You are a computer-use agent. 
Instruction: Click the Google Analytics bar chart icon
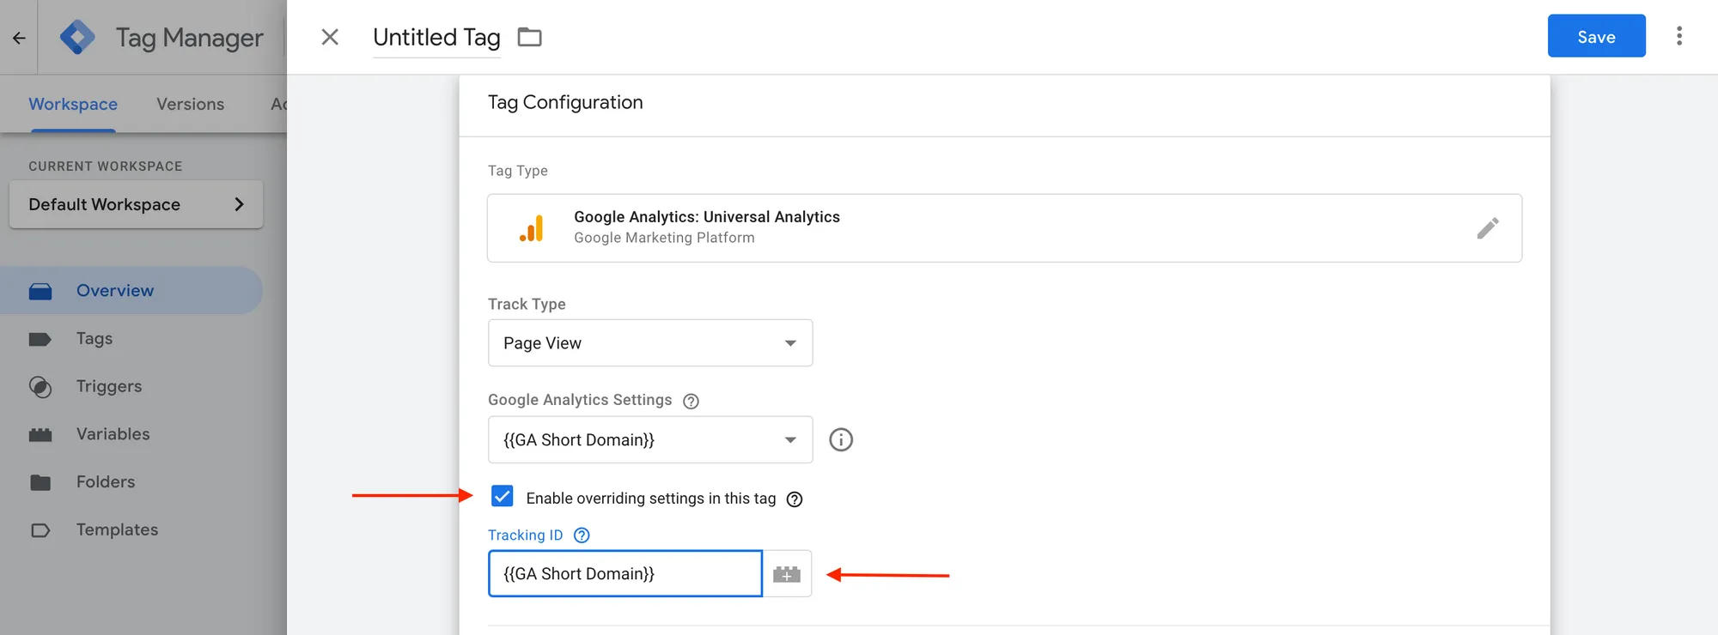pyautogui.click(x=532, y=228)
